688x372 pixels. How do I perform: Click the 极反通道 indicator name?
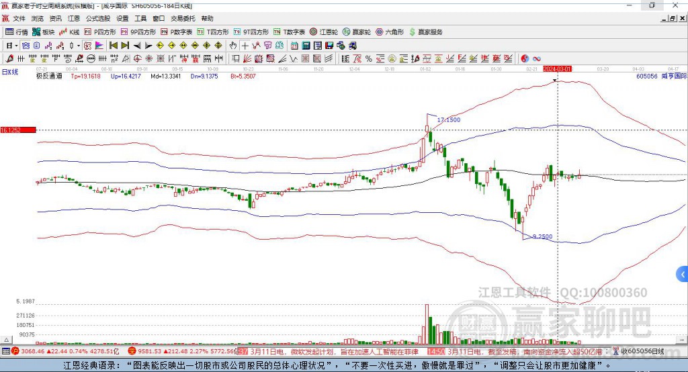(49, 76)
